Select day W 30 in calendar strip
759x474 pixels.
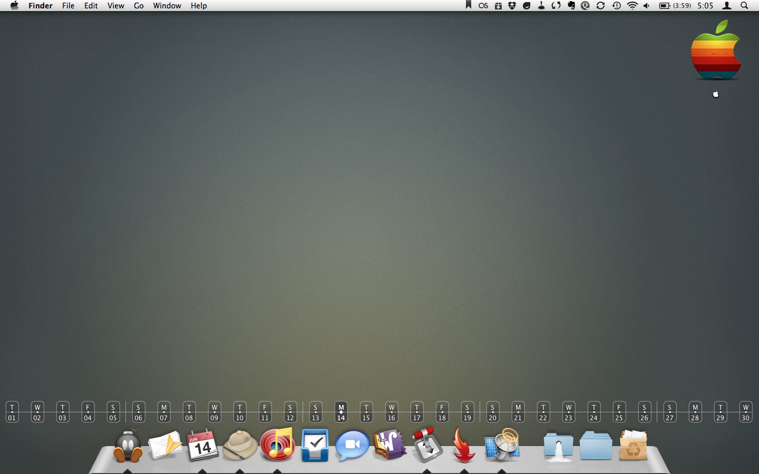click(745, 412)
